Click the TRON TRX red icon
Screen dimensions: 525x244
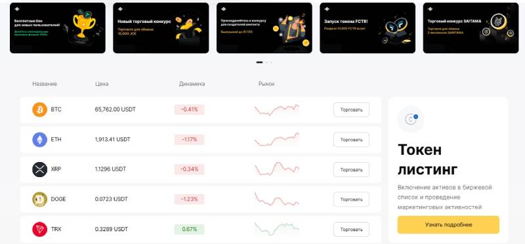point(39,230)
